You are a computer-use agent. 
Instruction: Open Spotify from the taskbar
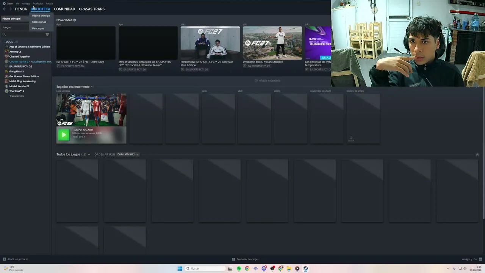coord(239,268)
